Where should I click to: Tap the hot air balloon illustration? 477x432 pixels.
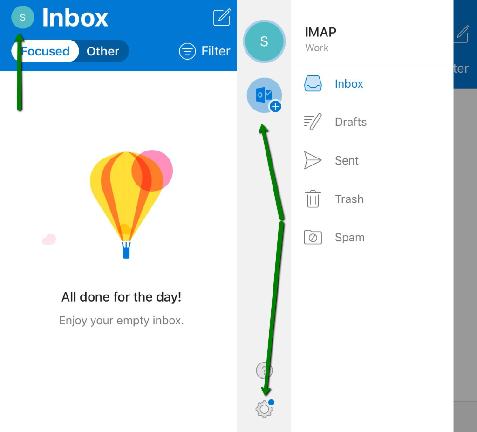[x=131, y=204]
